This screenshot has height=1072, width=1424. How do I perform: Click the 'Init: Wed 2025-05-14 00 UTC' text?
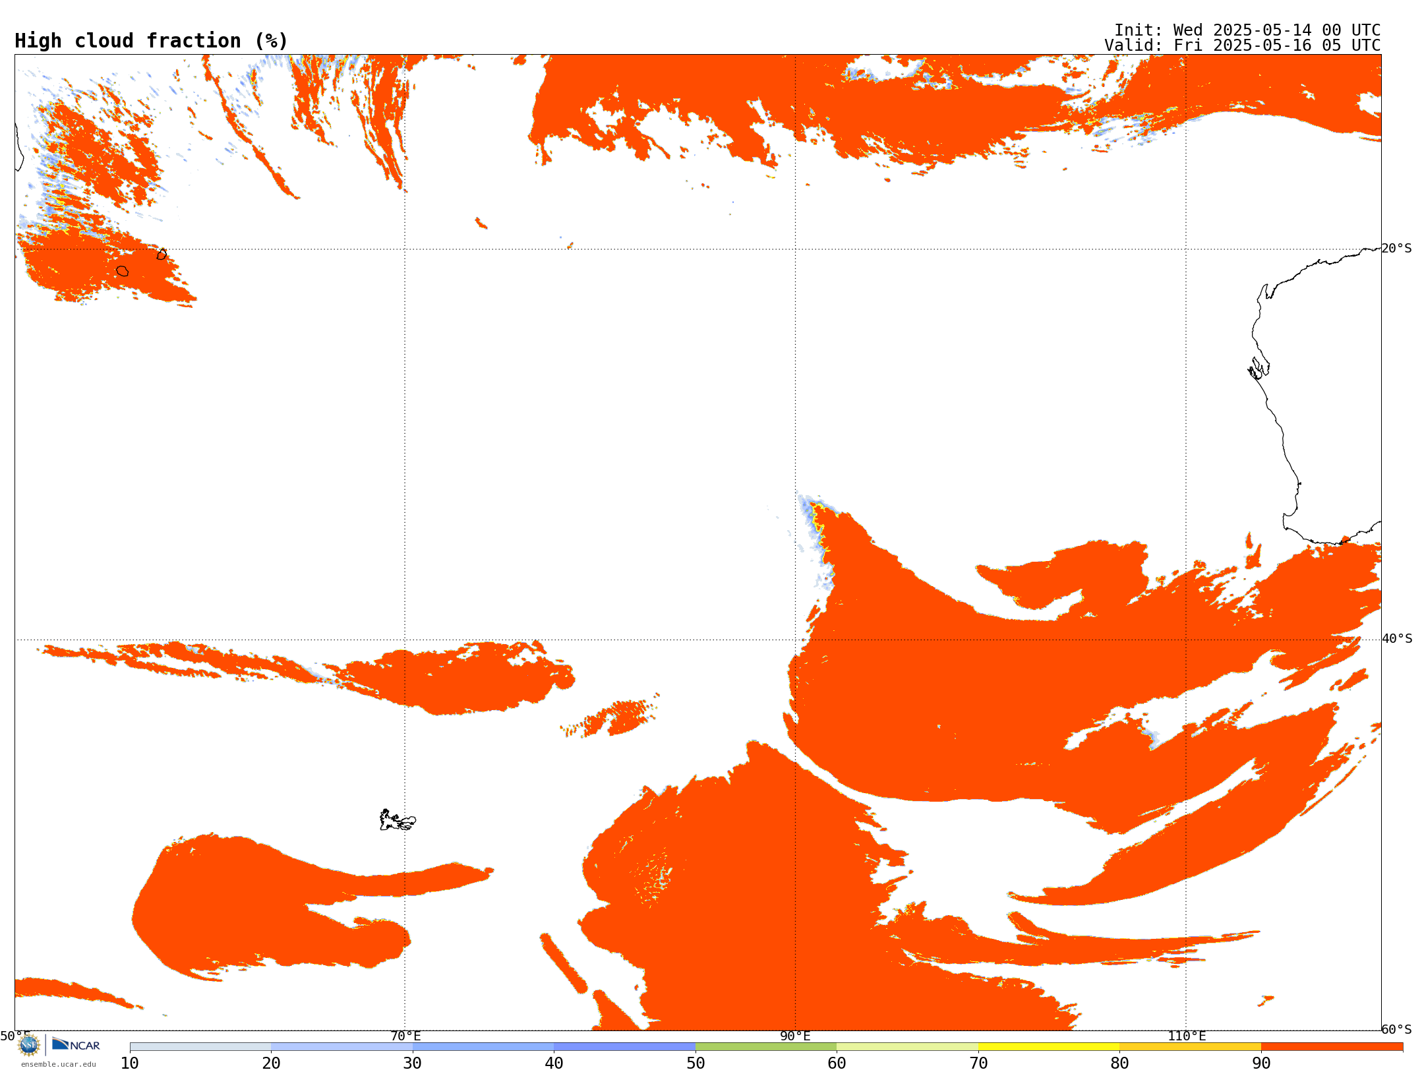coord(1247,30)
